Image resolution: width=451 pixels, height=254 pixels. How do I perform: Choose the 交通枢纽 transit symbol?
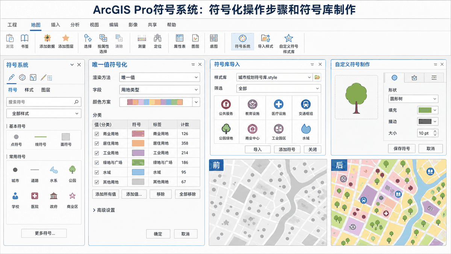pyautogui.click(x=306, y=107)
